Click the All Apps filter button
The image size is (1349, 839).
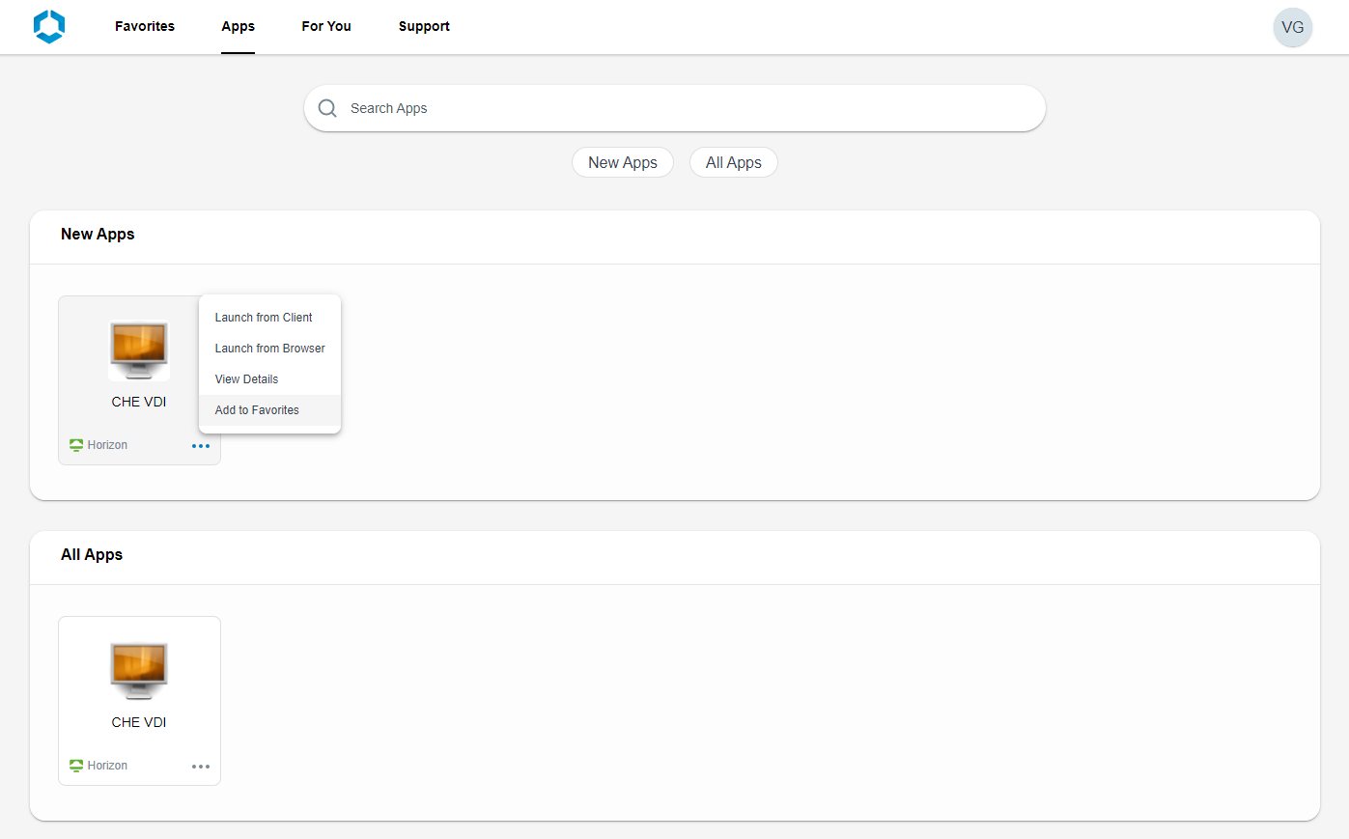734,162
